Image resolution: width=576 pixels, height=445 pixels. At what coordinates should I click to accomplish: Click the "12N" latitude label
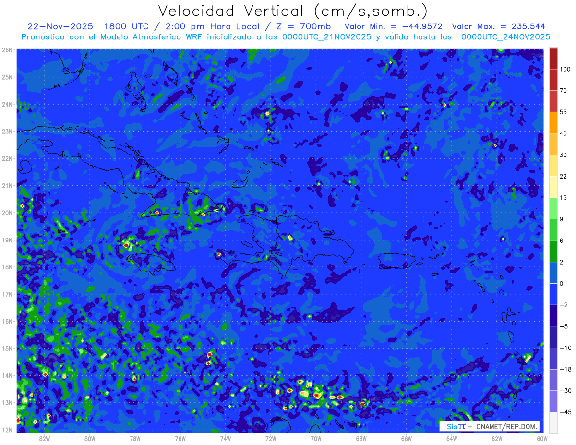coord(8,430)
